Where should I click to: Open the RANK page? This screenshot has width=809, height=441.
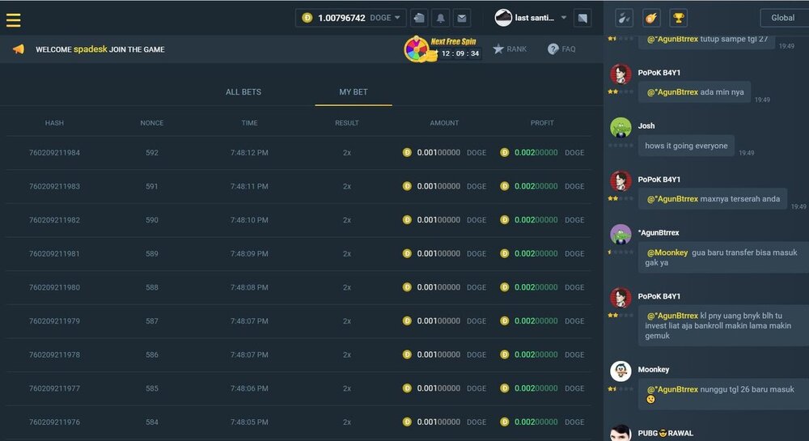point(510,49)
